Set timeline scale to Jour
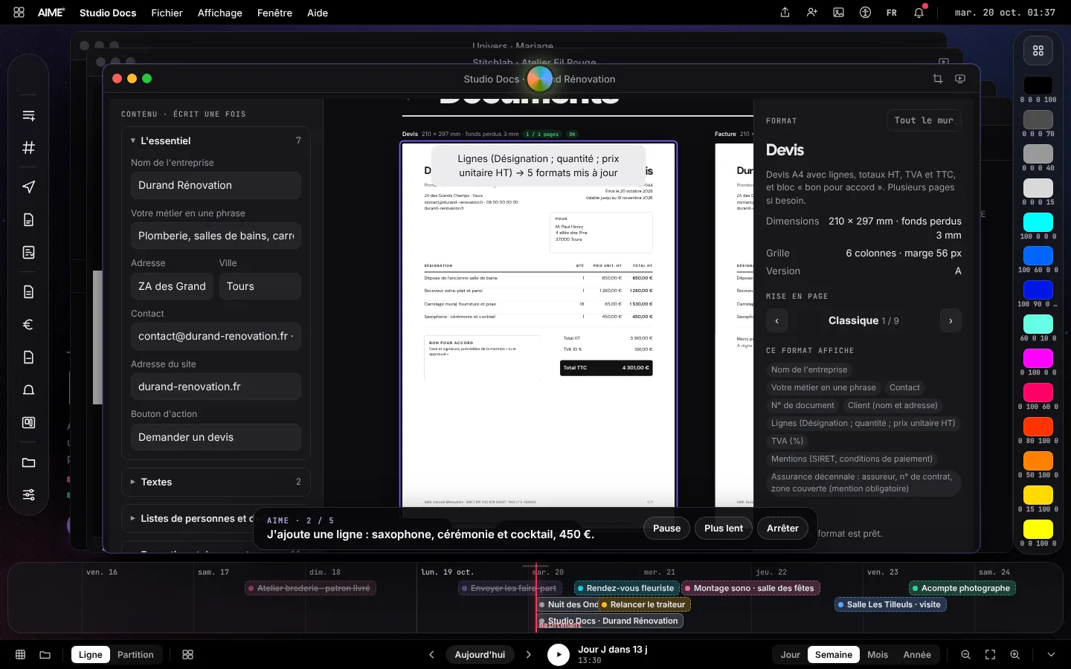Image resolution: width=1071 pixels, height=669 pixels. [x=790, y=655]
